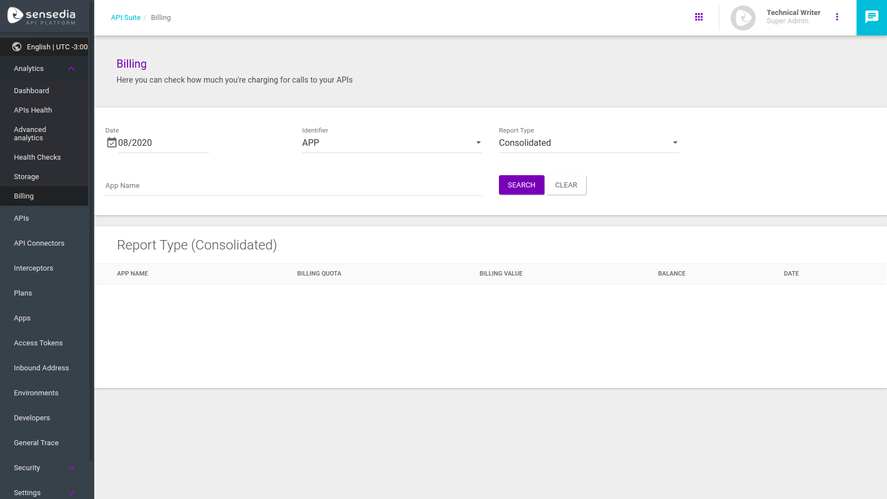
Task: Go to Dashboard in sidebar
Action: [32, 91]
